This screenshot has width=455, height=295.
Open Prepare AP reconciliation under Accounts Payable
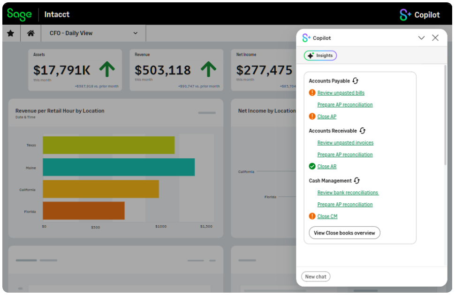coord(345,104)
